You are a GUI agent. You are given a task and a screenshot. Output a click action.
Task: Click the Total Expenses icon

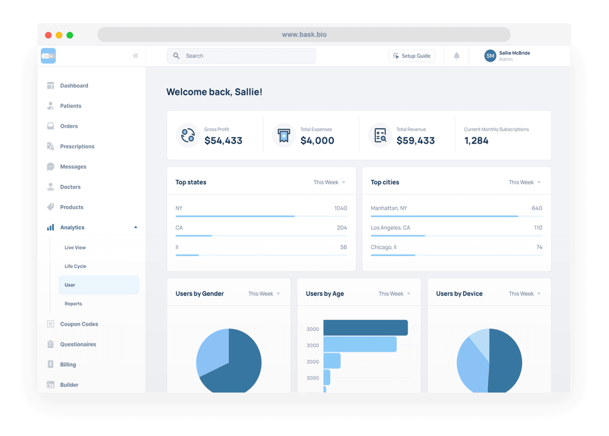284,135
